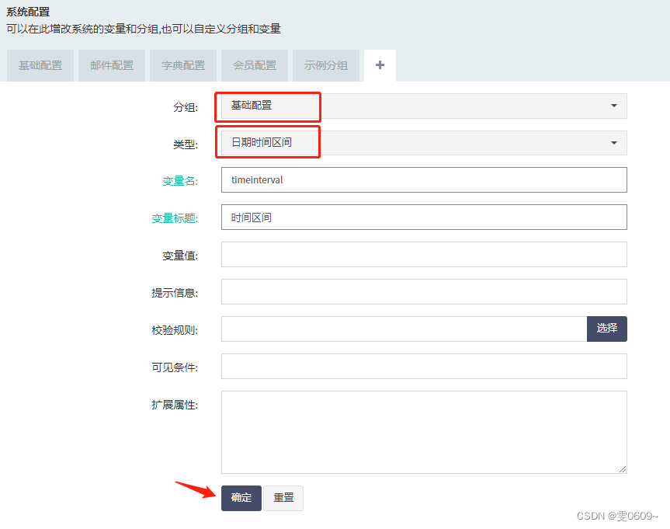Switch to the 字典配置 tab

[x=182, y=65]
